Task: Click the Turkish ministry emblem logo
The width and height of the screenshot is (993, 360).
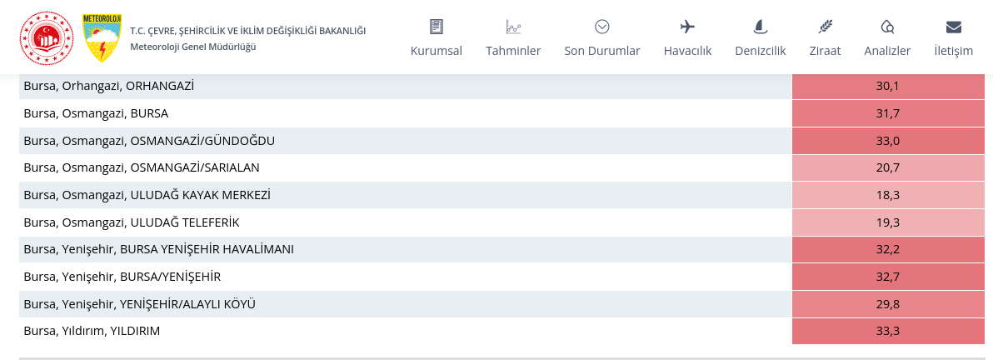Action: click(47, 37)
